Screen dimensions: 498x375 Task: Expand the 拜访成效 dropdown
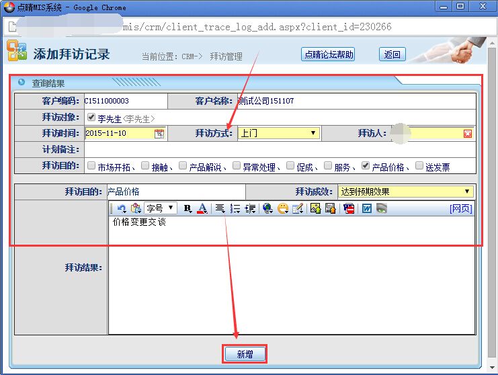pos(405,192)
